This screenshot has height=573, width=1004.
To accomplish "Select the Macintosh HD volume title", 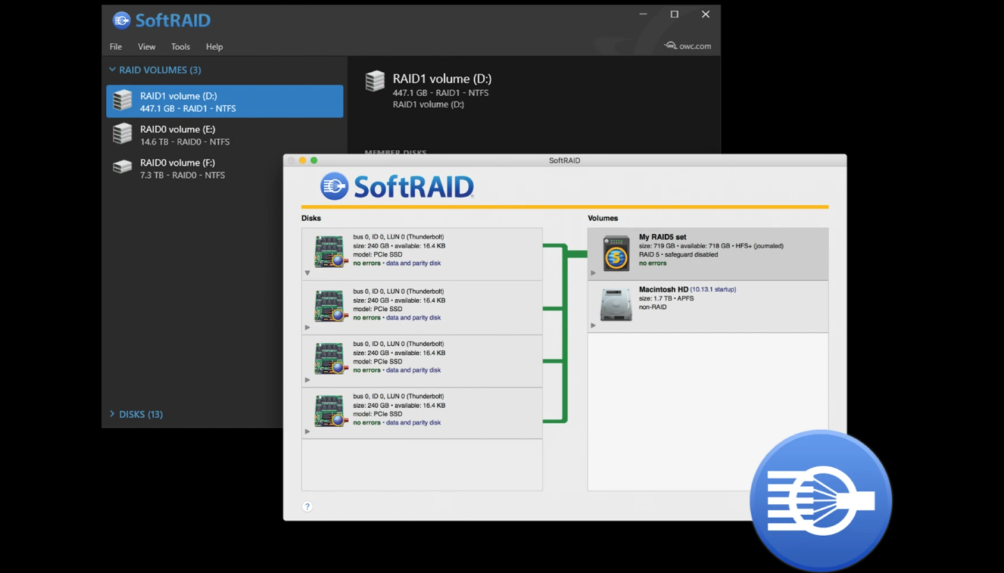I will pos(663,289).
